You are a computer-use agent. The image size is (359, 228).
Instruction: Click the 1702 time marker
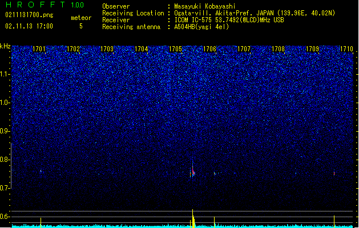[73, 49]
